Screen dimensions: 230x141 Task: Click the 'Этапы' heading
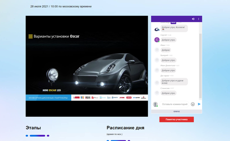[x=33, y=128]
